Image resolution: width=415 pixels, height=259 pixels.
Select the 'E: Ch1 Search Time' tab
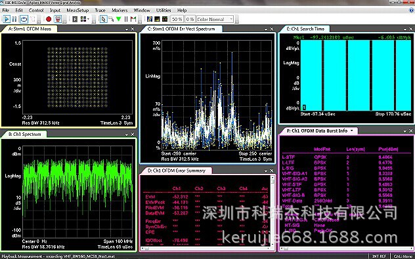[x=305, y=29]
